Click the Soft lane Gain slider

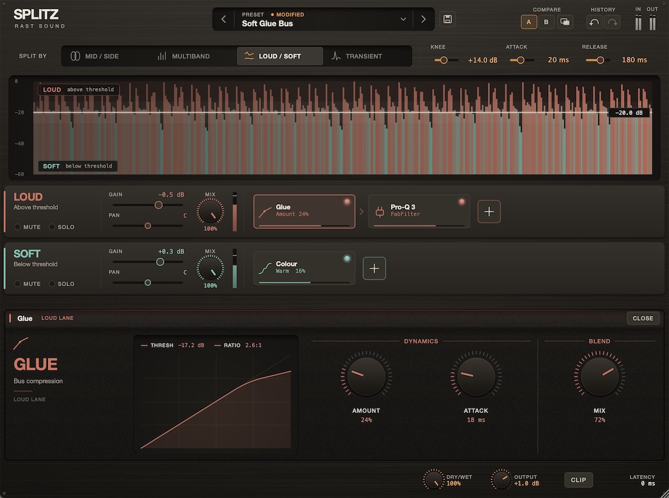pyautogui.click(x=148, y=262)
